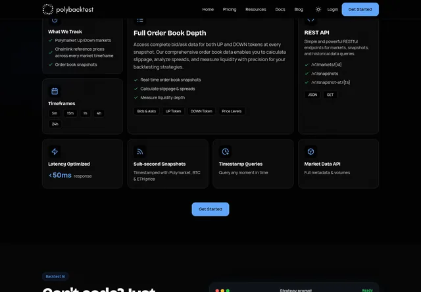
Task: Click the checkmark beside Chainlink reference prices
Action: (x=51, y=53)
